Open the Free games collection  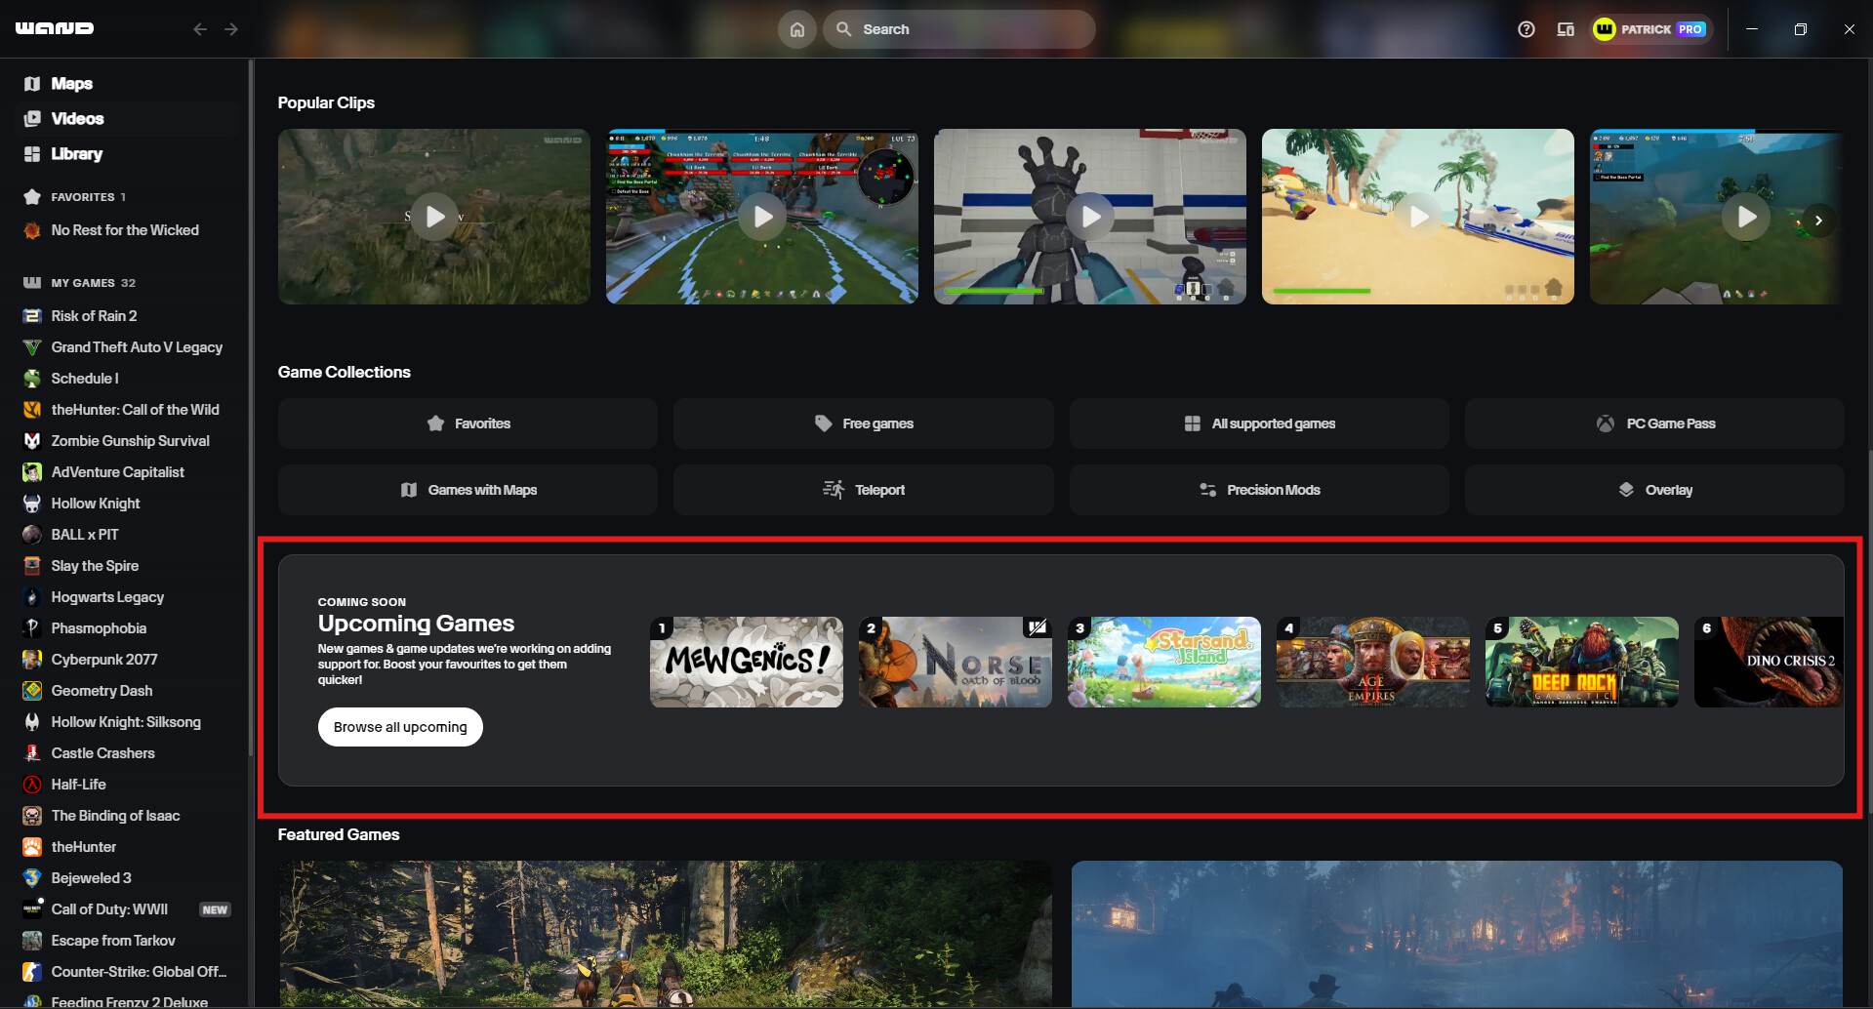863,424
